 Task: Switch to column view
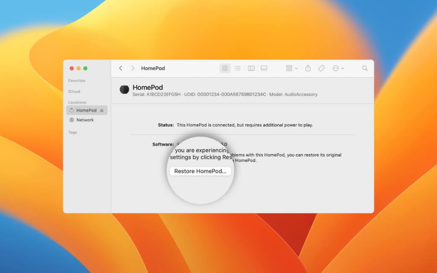click(251, 68)
